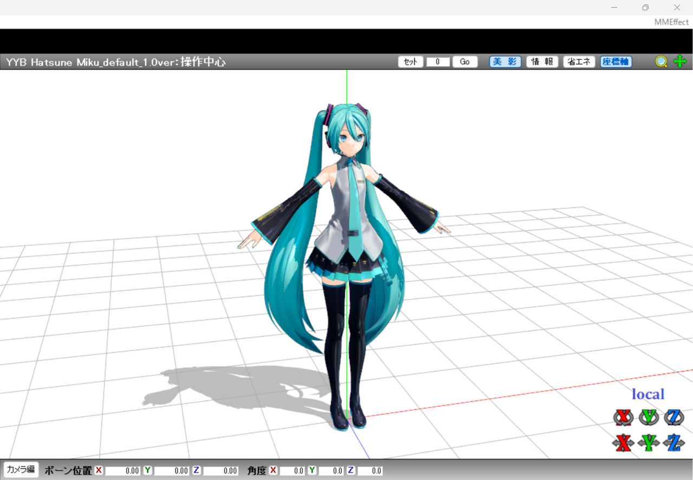Click the blue Z move icon
This screenshot has height=480, width=693.
[674, 443]
